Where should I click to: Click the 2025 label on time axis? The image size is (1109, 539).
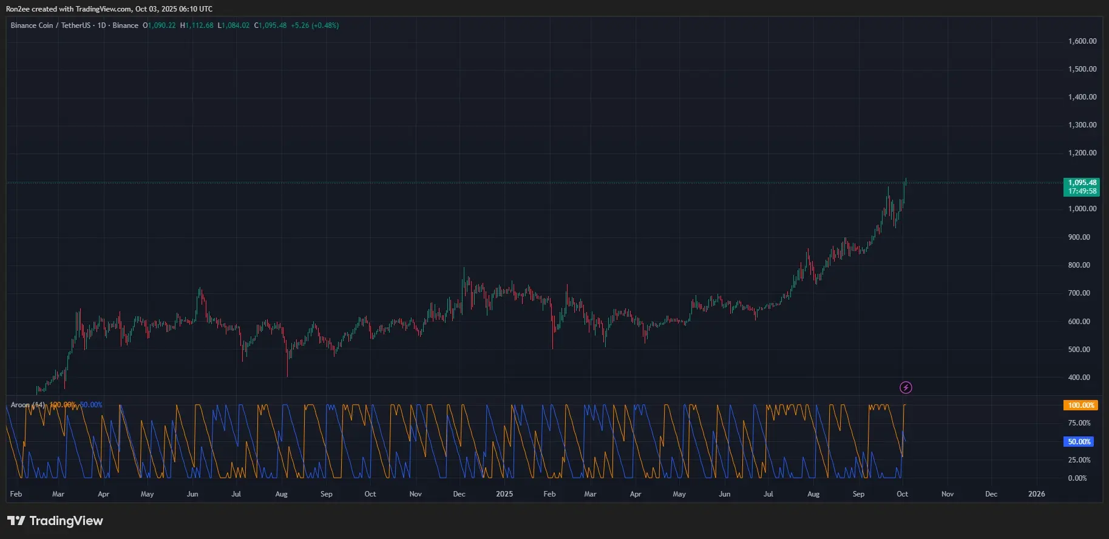(504, 494)
